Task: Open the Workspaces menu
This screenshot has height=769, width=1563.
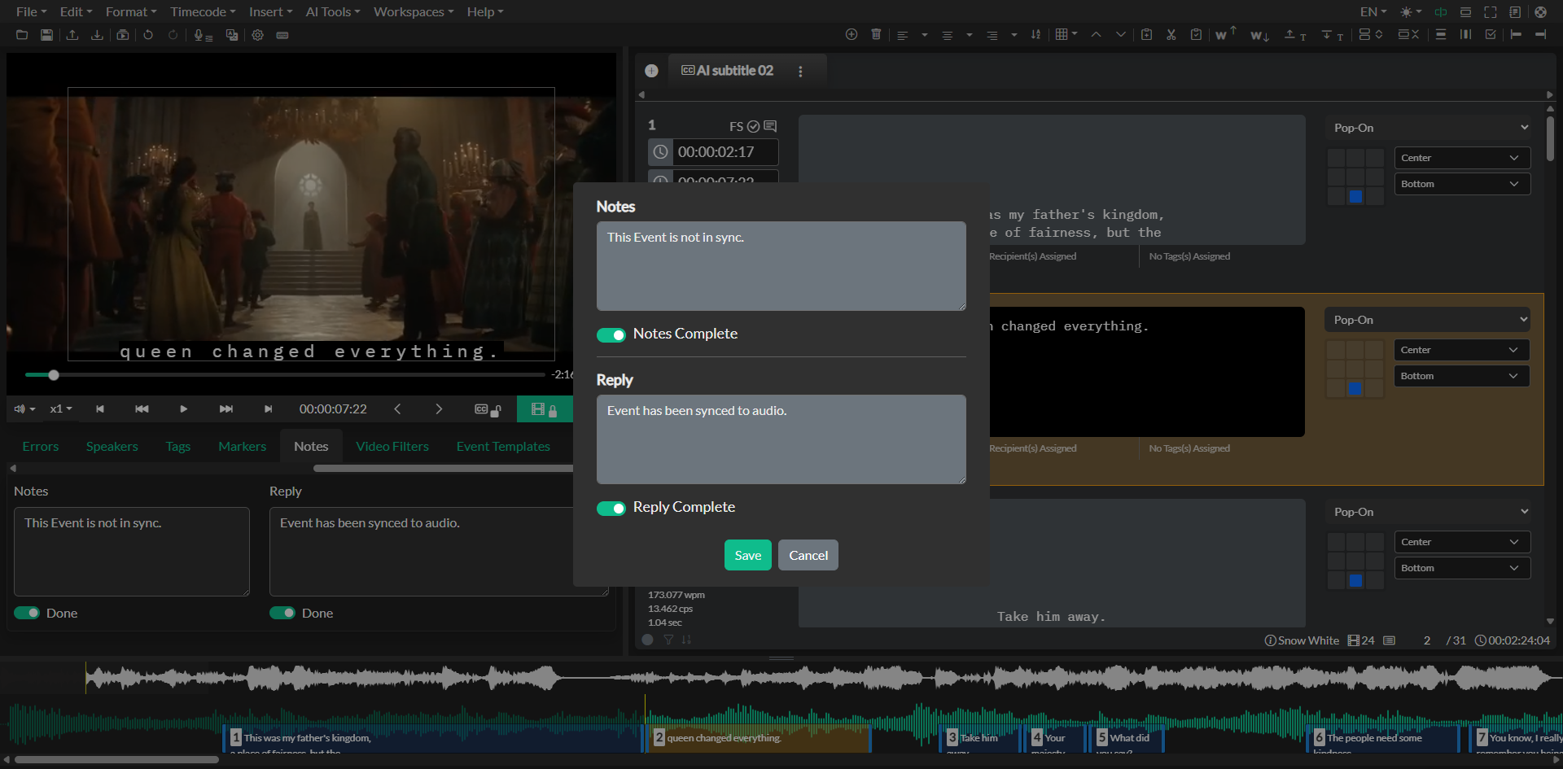Action: click(x=414, y=12)
